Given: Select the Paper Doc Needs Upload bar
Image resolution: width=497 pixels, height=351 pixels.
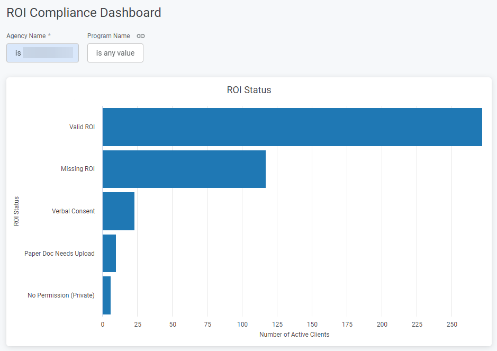Looking at the screenshot, I should pyautogui.click(x=109, y=253).
